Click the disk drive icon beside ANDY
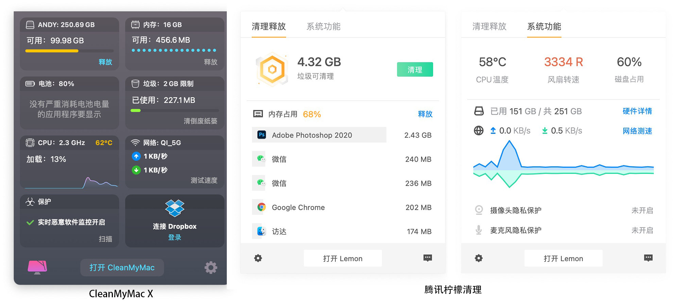680x301 pixels. [30, 25]
